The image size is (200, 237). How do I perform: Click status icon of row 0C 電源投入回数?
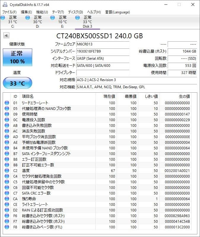(7, 120)
